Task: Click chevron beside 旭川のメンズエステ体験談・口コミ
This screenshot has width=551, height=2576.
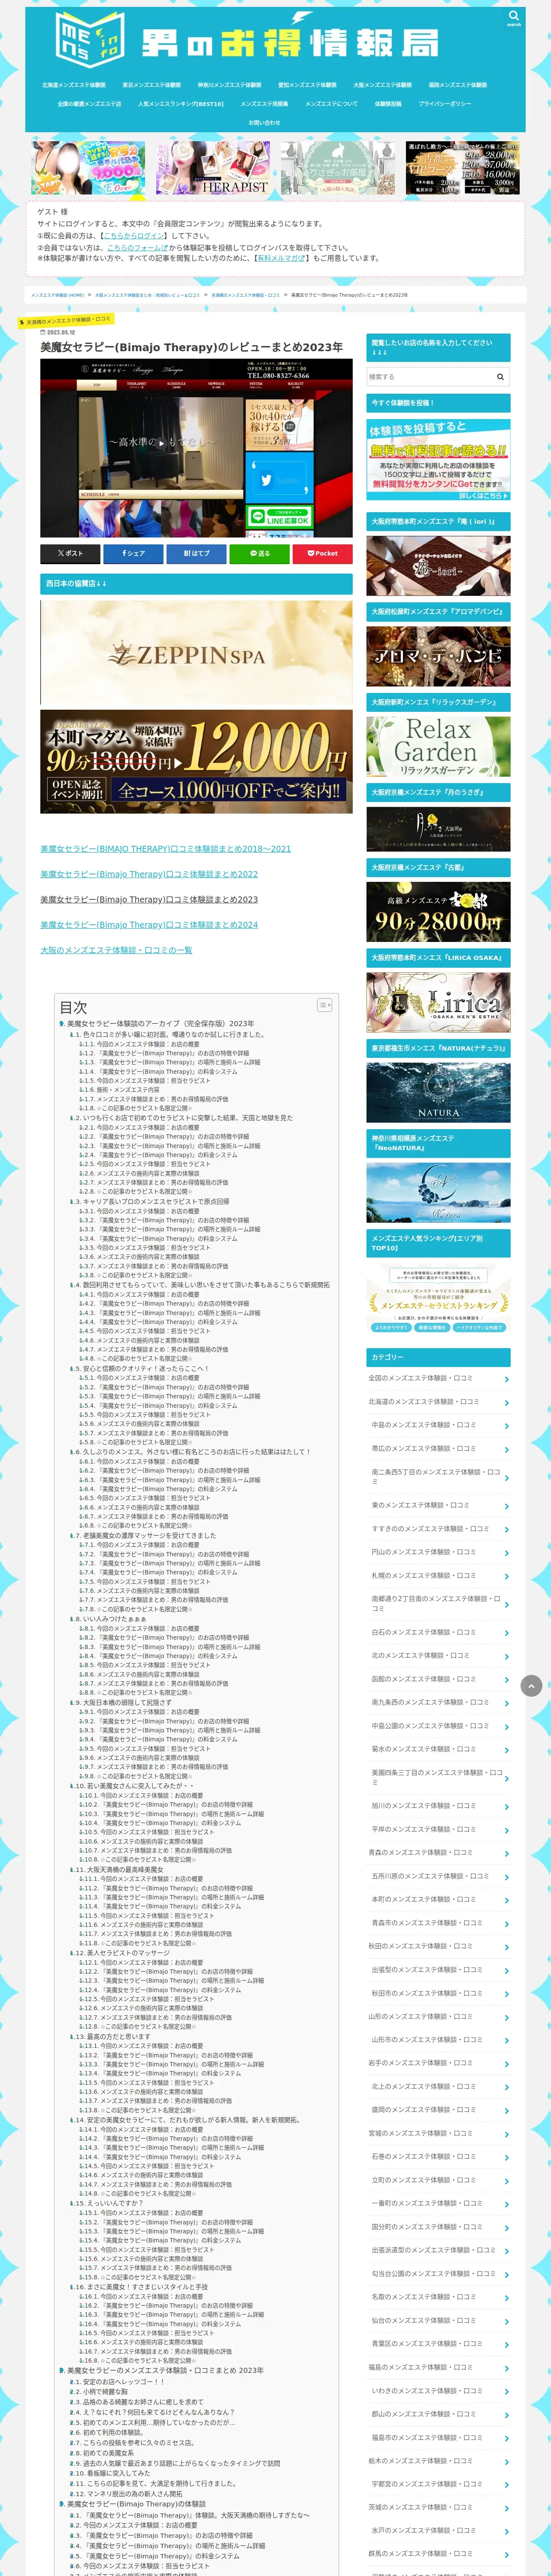Action: pyautogui.click(x=507, y=1806)
